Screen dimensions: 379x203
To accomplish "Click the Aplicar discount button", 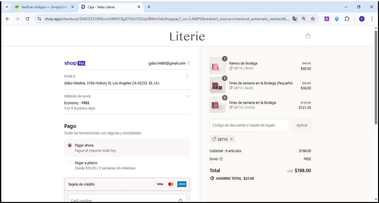I will click(x=302, y=125).
